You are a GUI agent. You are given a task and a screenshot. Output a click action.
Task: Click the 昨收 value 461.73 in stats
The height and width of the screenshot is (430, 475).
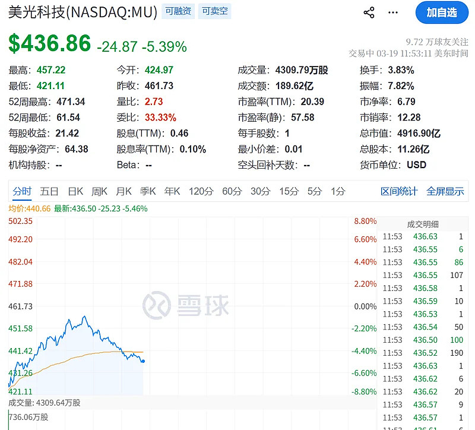tap(159, 86)
